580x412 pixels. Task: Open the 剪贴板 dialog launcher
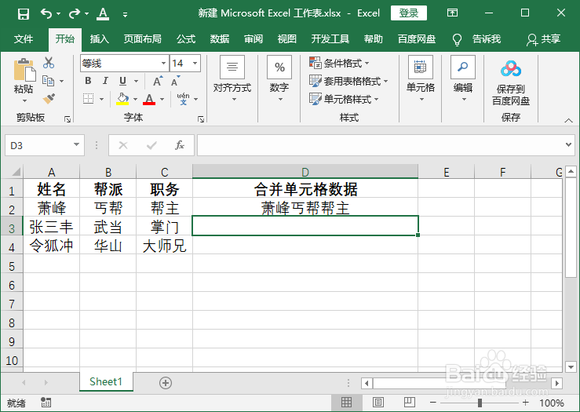(67, 119)
